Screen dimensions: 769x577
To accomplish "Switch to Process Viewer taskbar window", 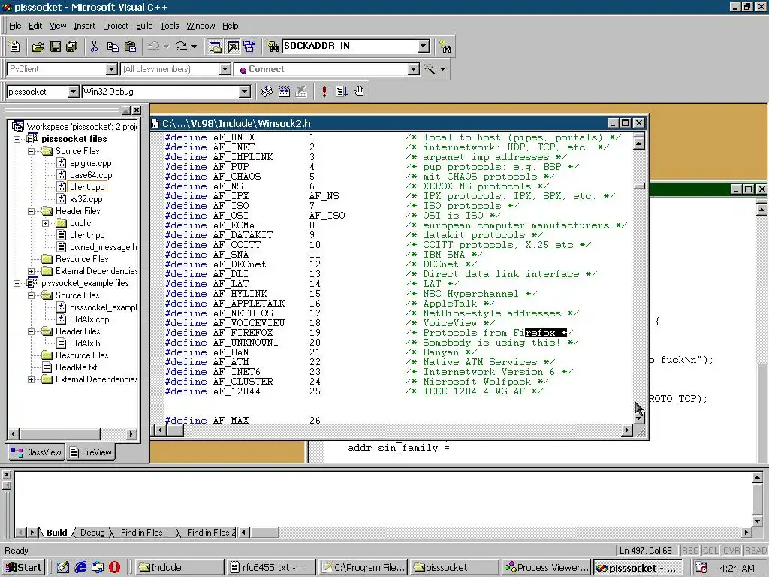I will [547, 568].
